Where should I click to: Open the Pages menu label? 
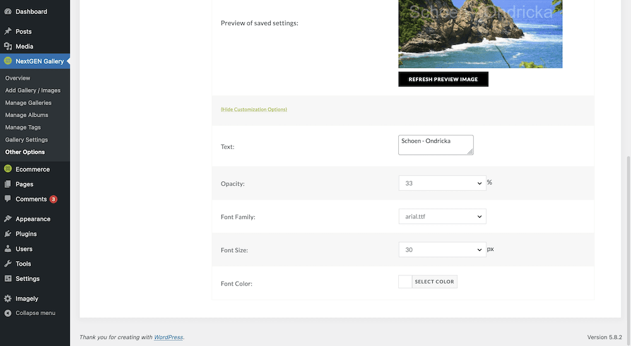coord(24,184)
